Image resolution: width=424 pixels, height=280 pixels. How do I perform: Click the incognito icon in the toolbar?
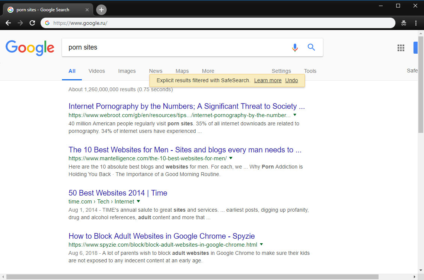tap(404, 23)
